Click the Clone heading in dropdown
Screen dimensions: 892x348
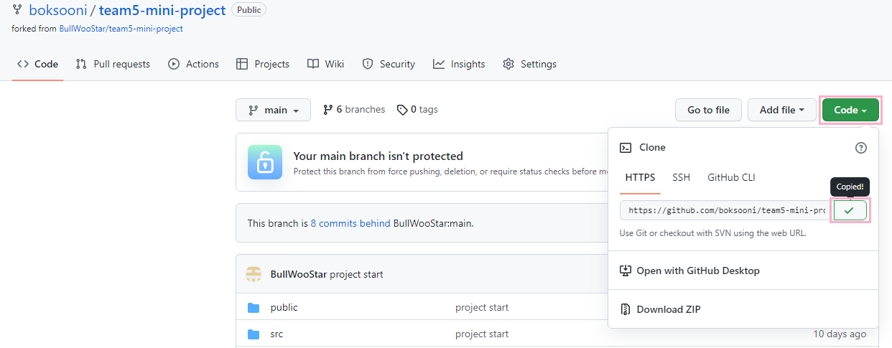(x=652, y=147)
